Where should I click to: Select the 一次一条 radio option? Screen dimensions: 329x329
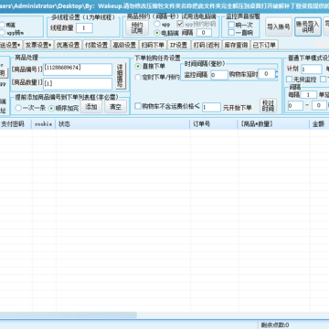pyautogui.click(x=18, y=108)
